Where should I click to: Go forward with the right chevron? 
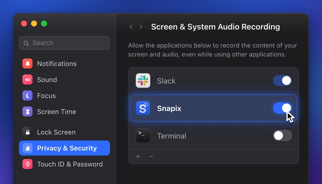tap(141, 27)
